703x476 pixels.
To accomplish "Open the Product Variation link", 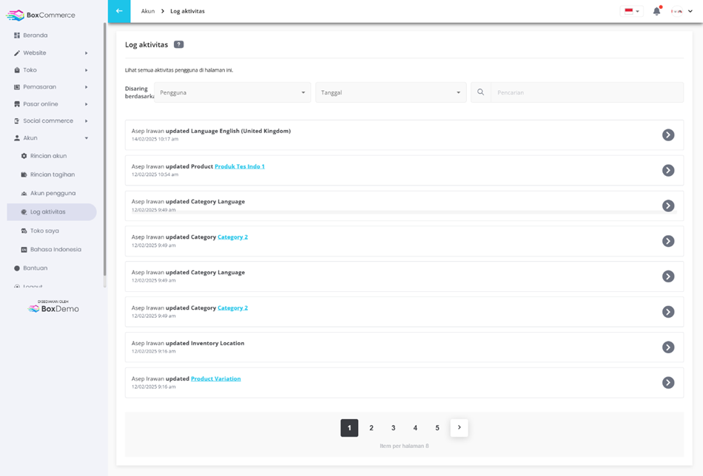I will (x=215, y=378).
